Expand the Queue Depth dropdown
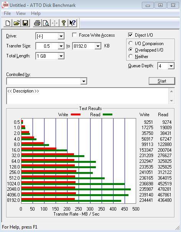This screenshot has width=181, height=232. click(x=171, y=66)
